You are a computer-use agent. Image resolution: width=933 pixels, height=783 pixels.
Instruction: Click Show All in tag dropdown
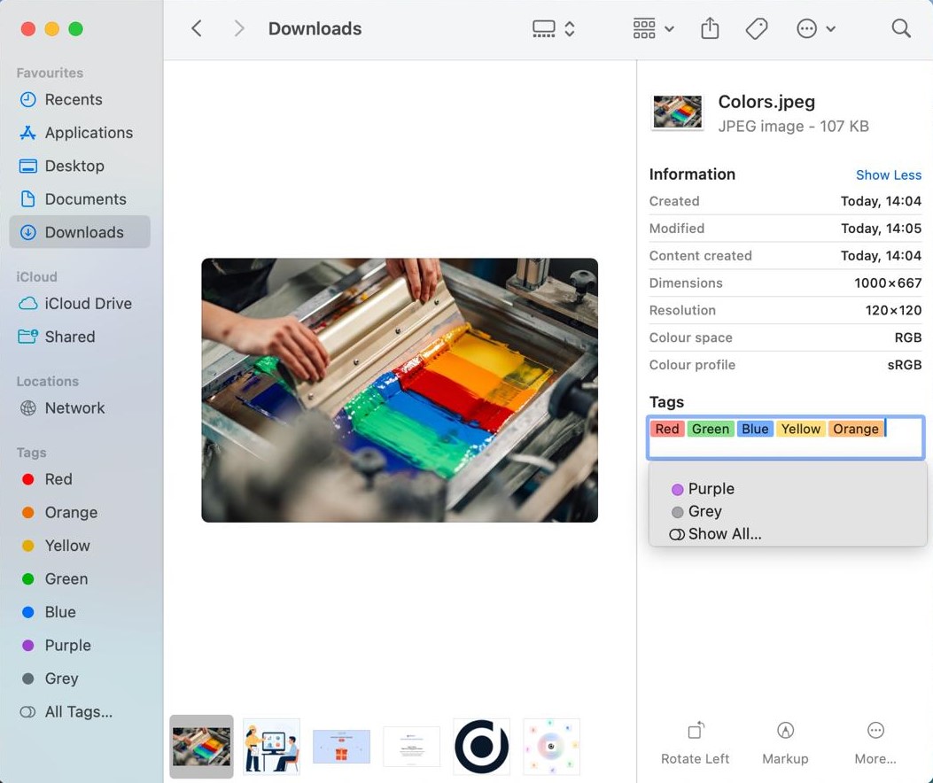coord(724,534)
